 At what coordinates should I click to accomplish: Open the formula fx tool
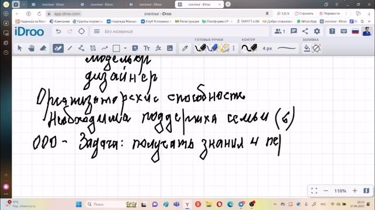pyautogui.click(x=158, y=48)
